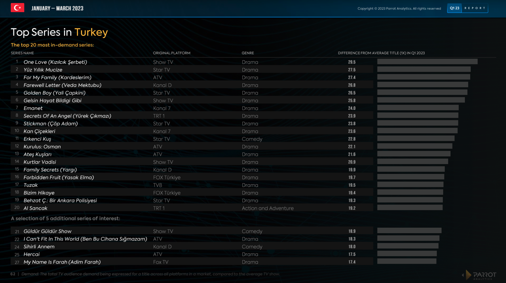Screen dimensions: 506x283
Task: Select 'One Love (Kızılcık Şerbeti)' series name
Action: 55,62
